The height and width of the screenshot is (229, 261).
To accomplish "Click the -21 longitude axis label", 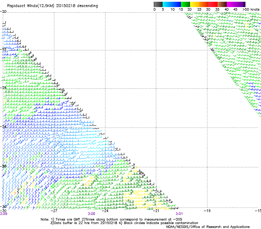I will point(156,211).
